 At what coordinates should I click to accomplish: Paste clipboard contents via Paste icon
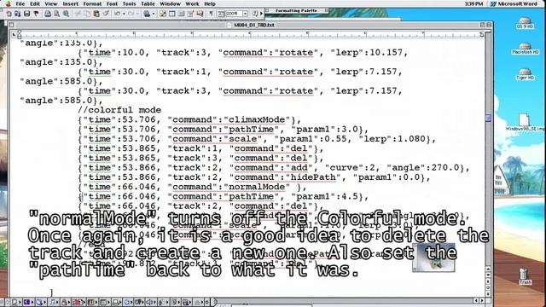[96, 14]
